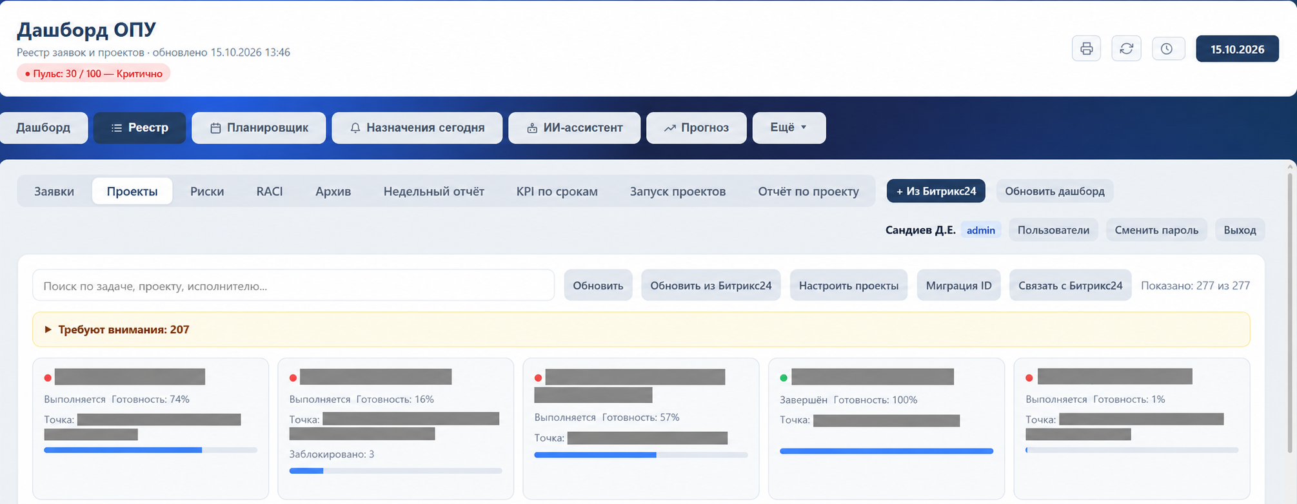Click the Завершён status label
The image size is (1297, 504).
coord(804,400)
